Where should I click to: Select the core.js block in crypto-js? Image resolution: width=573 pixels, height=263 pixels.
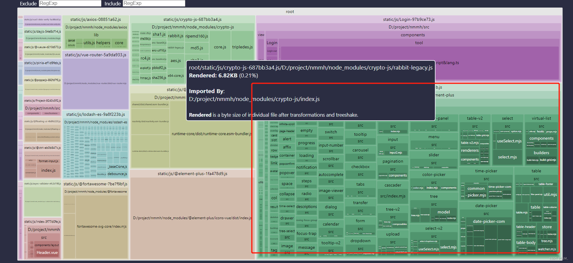[x=220, y=47]
